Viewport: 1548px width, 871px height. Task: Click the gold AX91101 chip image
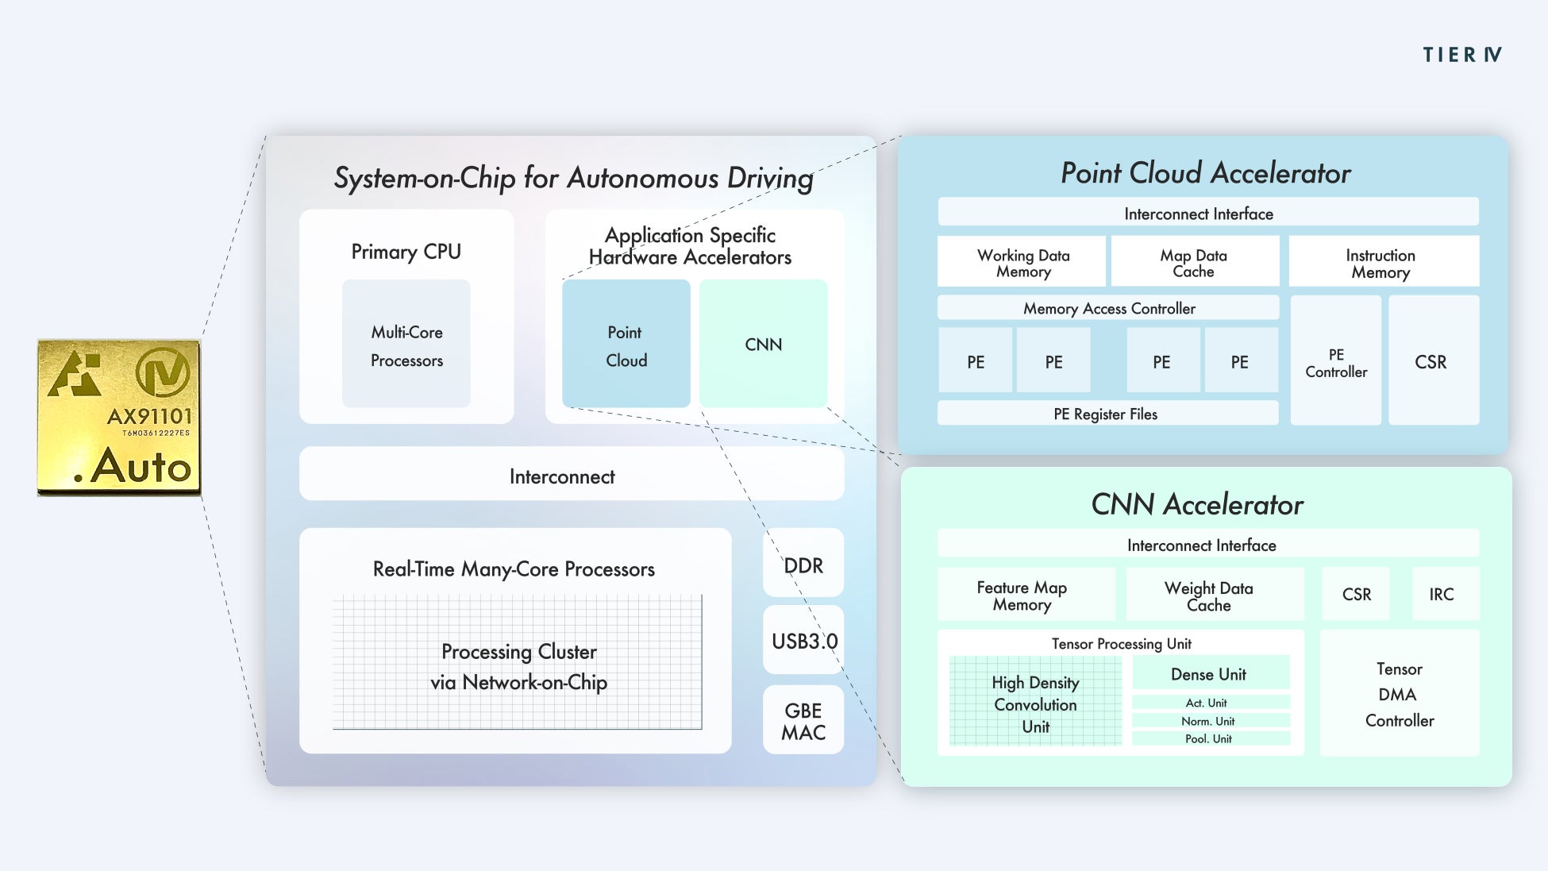(119, 418)
